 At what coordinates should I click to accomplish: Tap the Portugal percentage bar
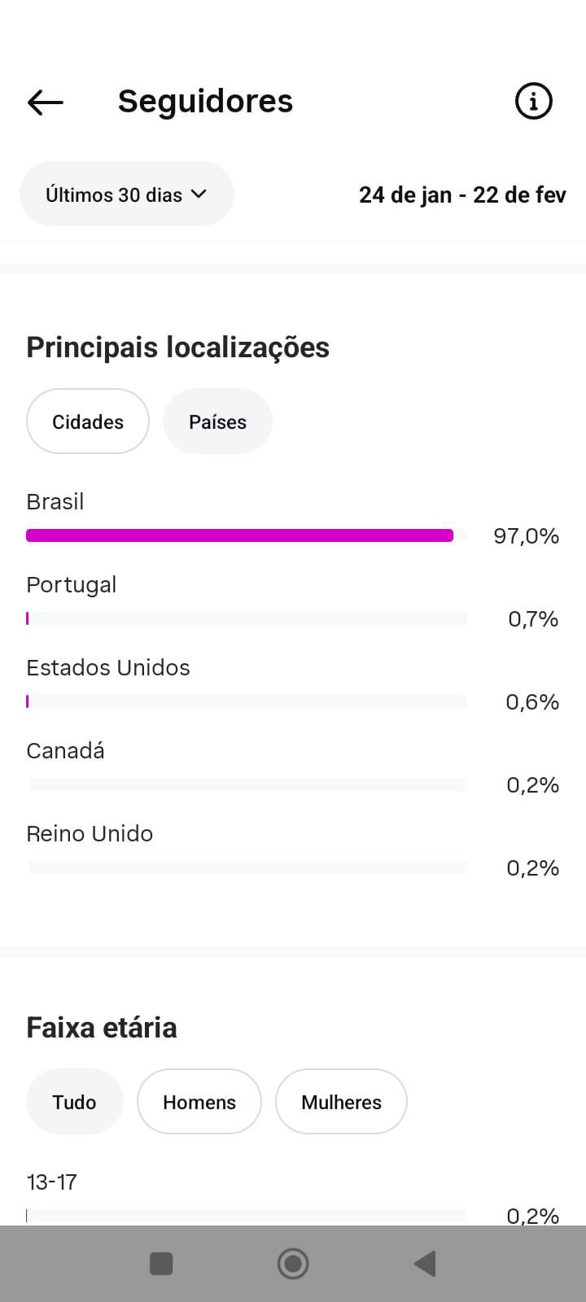(246, 618)
